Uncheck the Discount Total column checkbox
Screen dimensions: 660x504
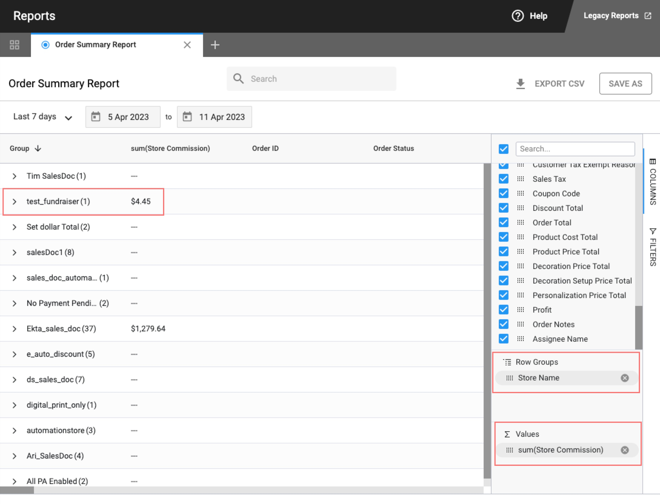(503, 208)
